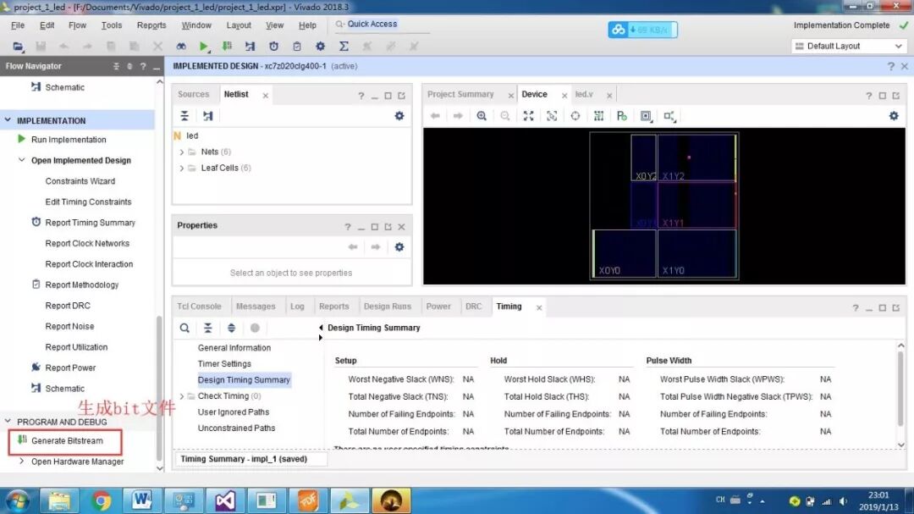Click the schematic icon in Netlist toolbar
Image resolution: width=914 pixels, height=514 pixels.
point(207,115)
